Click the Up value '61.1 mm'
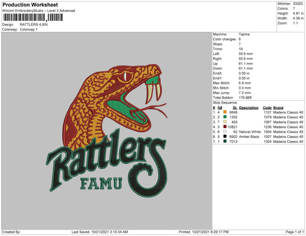Screen dimensions: 306x236 click(245, 64)
